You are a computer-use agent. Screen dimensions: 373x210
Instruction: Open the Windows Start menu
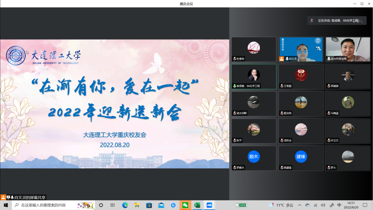(6, 205)
